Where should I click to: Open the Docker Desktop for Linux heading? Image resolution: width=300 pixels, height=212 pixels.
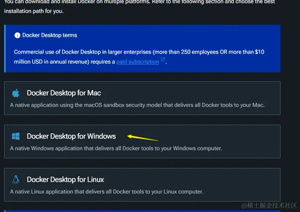click(x=65, y=180)
